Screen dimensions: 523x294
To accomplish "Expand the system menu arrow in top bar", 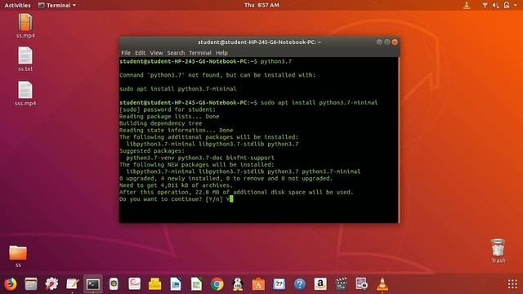I will (x=516, y=6).
